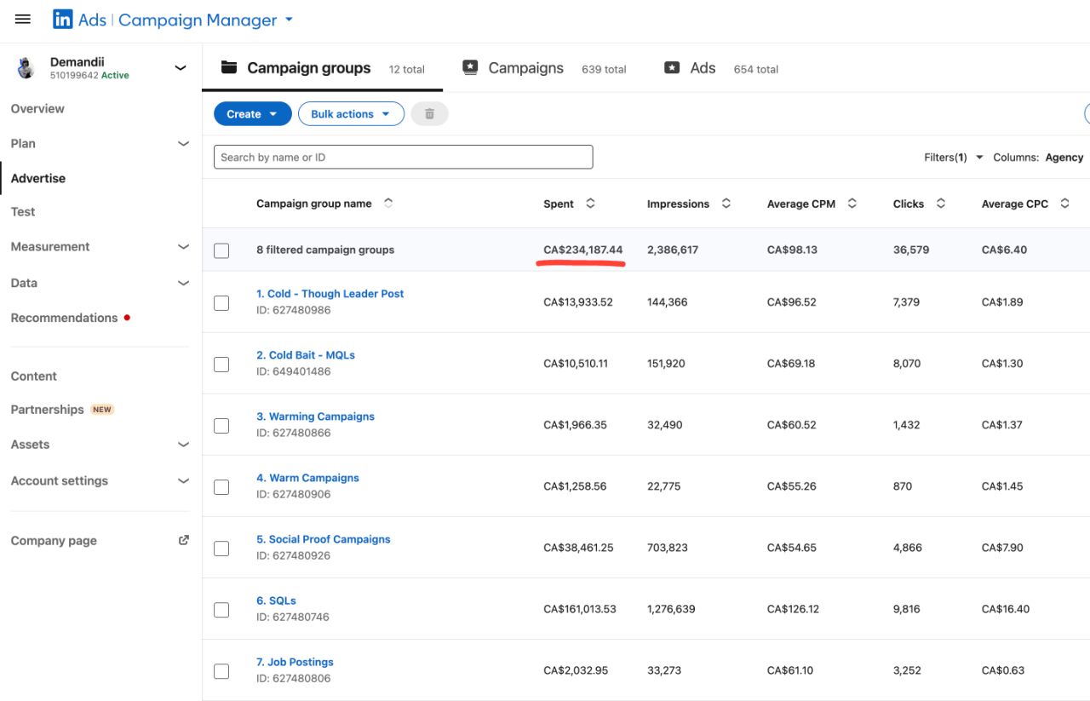Screen dimensions: 1090x701
Task: Check the Cold Bait - MQLs row
Action: pos(221,364)
